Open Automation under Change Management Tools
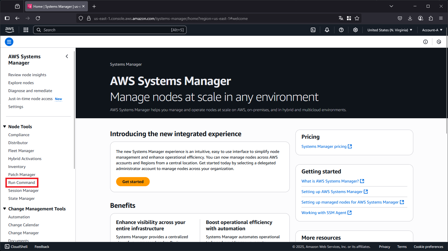 [19, 217]
